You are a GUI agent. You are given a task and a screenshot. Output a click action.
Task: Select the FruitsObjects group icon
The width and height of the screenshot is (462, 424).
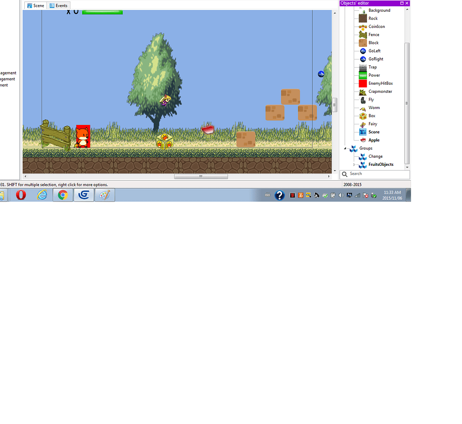tap(363, 165)
